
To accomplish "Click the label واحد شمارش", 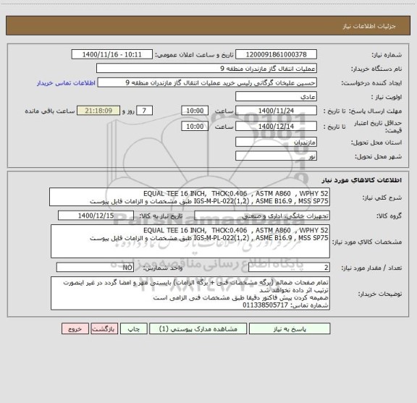I will tap(163, 268).
